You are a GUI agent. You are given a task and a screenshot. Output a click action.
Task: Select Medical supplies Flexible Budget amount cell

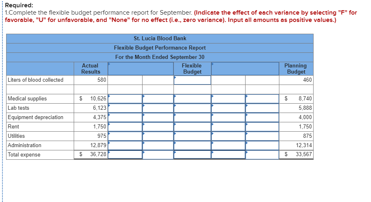[192, 99]
